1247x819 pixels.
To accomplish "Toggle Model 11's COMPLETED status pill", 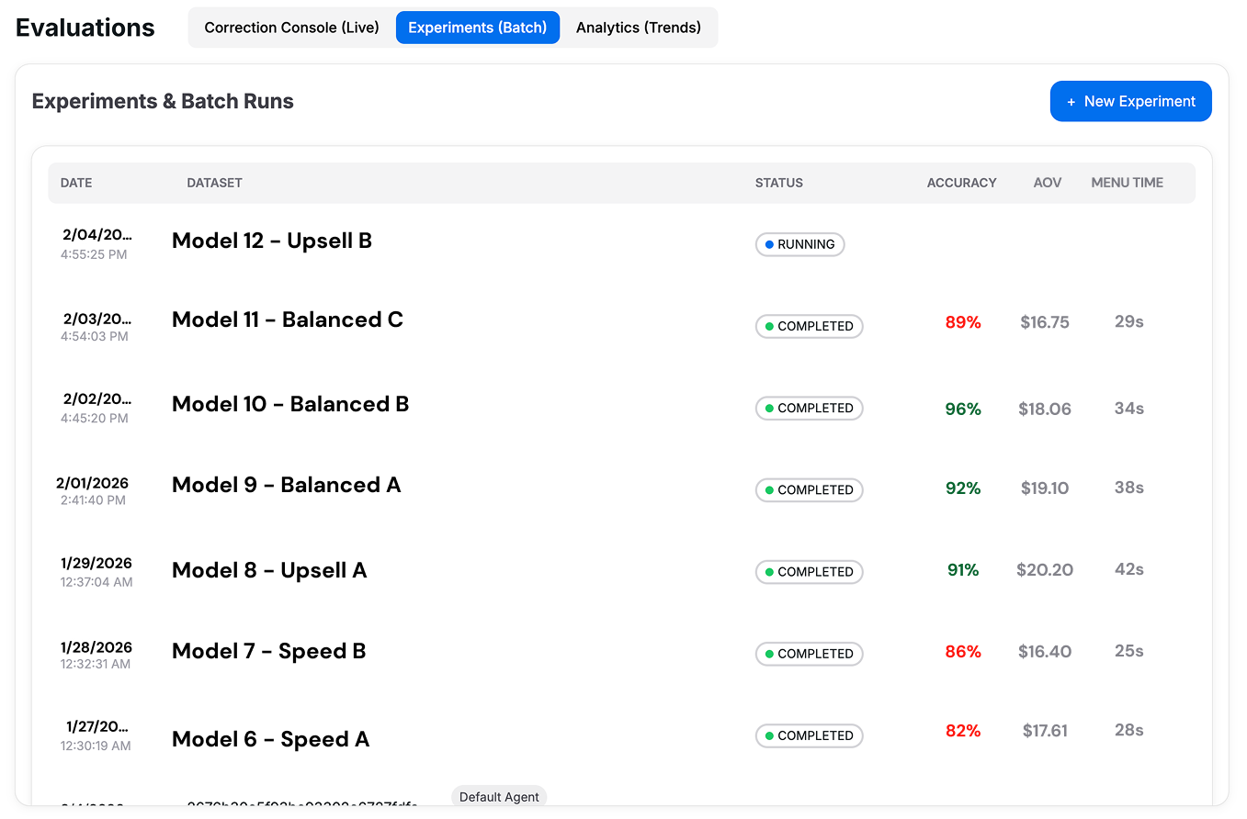I will pos(809,326).
